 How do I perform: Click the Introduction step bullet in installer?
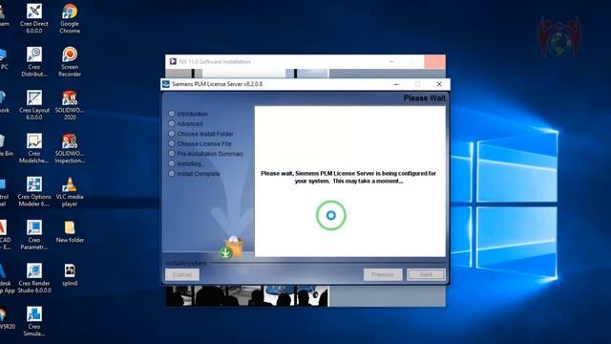(x=172, y=114)
